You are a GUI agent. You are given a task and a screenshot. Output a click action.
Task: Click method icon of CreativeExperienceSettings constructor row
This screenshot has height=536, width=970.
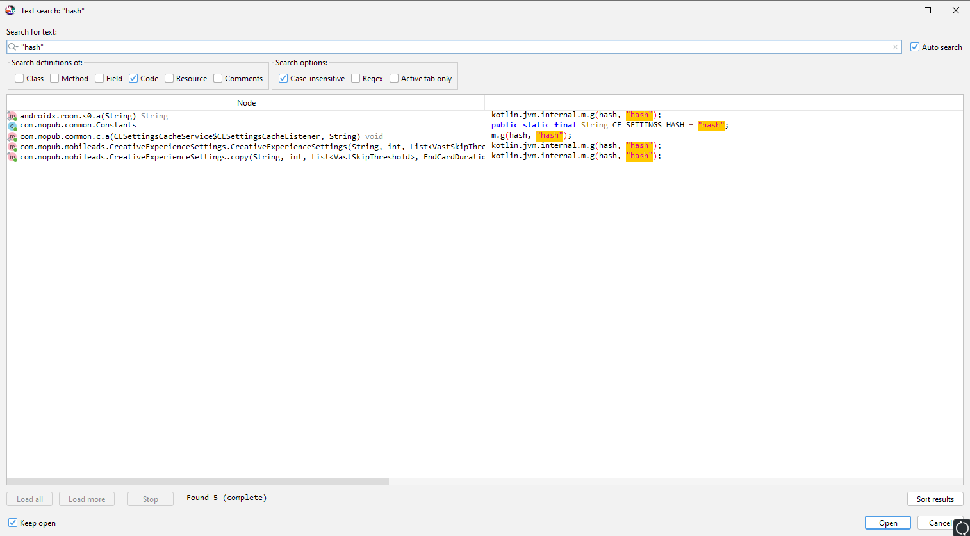(12, 147)
